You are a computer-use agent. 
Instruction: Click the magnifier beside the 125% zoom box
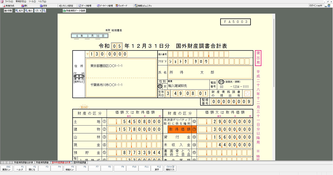[44, 11]
